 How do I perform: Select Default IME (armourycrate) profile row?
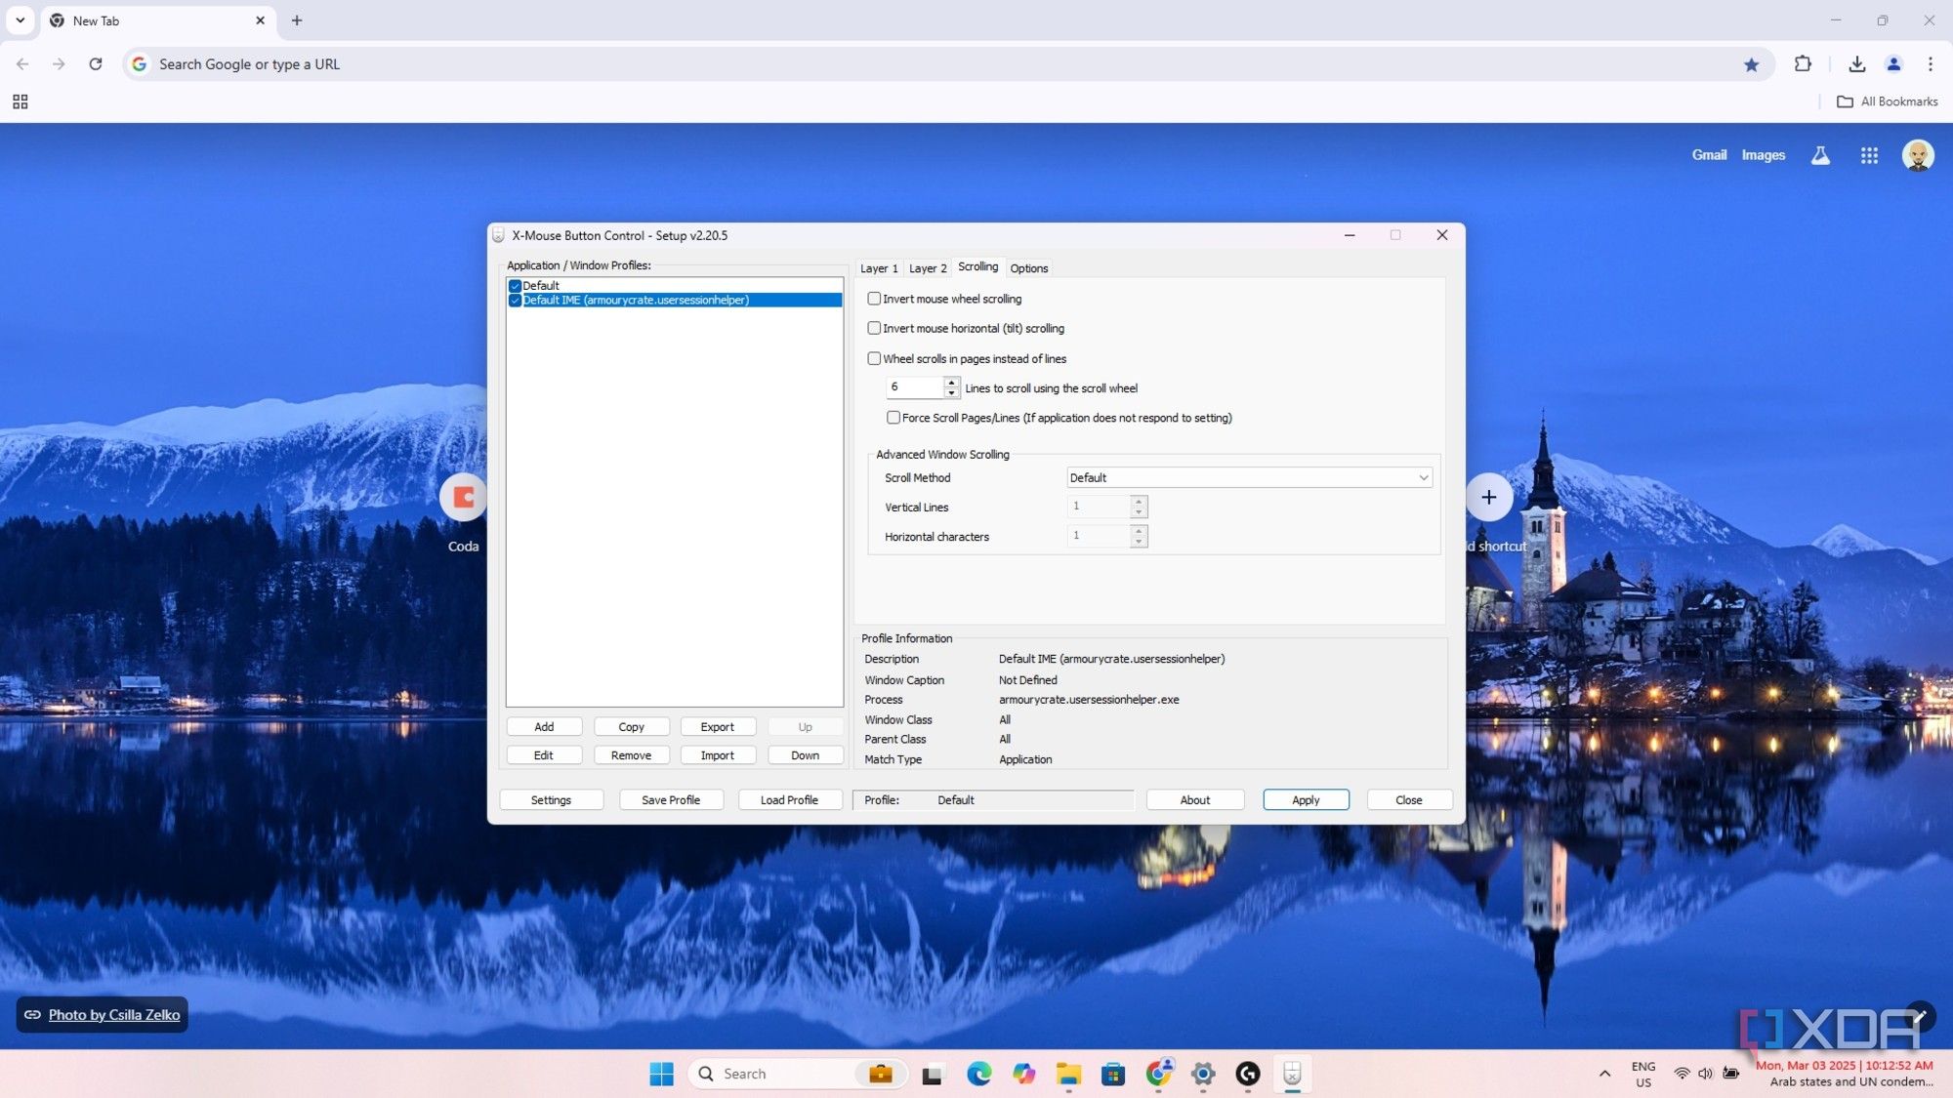tap(675, 300)
